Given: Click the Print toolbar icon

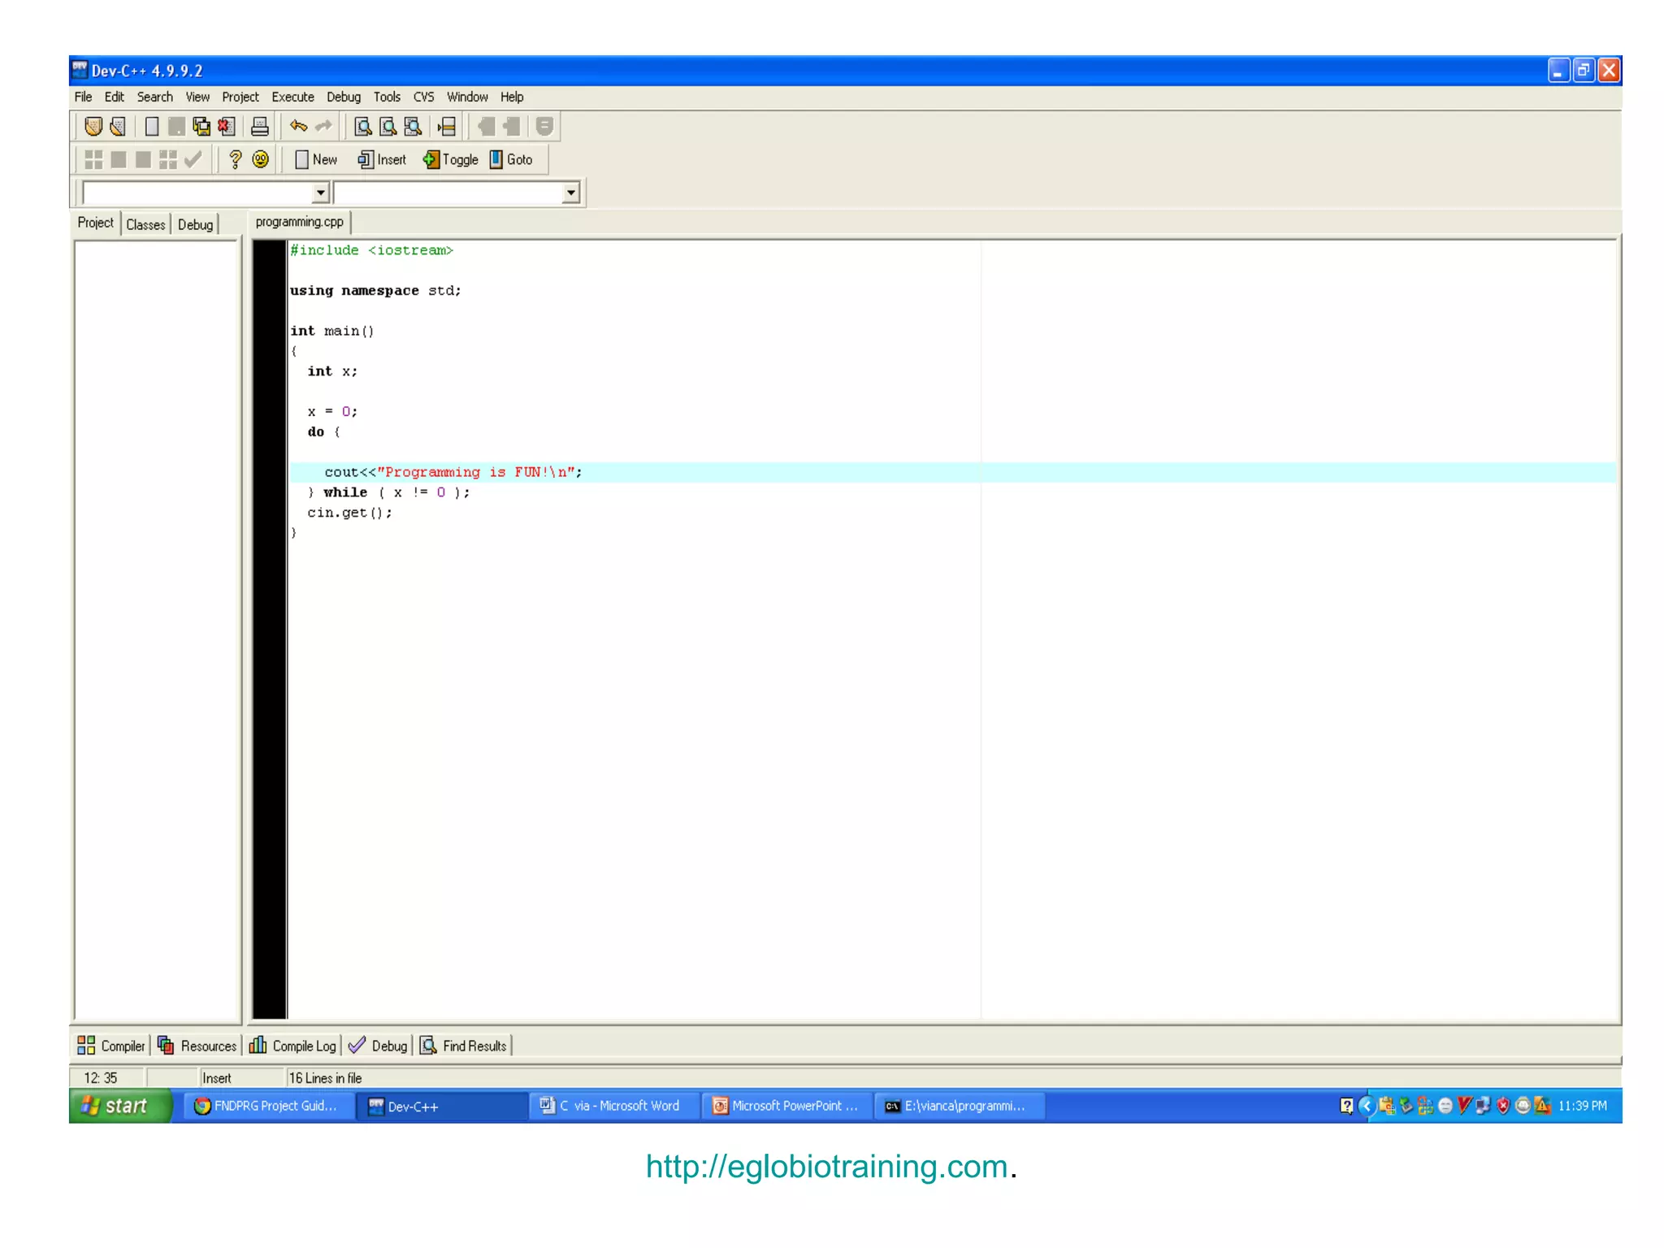Looking at the screenshot, I should [259, 127].
